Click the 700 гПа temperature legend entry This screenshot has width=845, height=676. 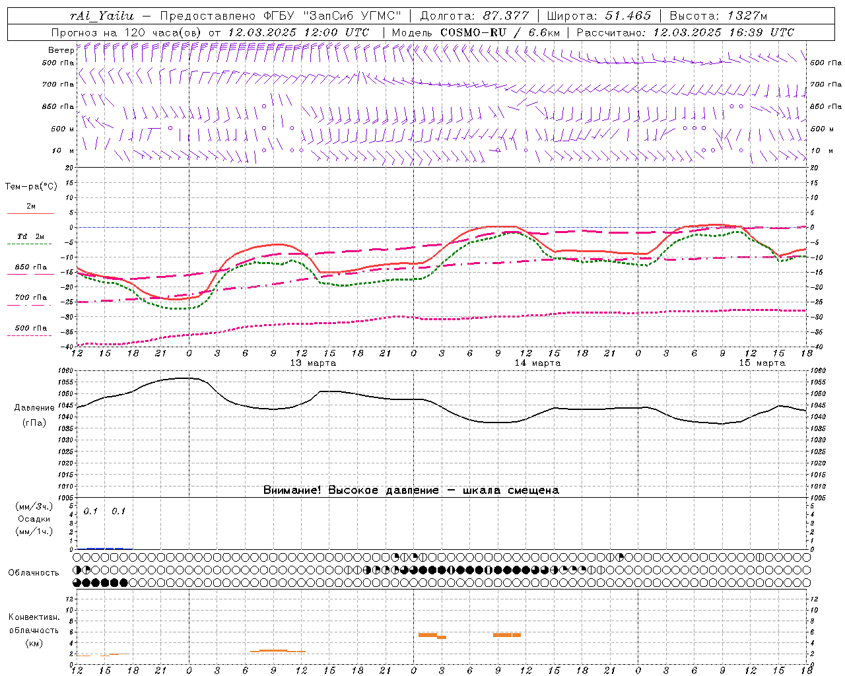click(x=30, y=300)
